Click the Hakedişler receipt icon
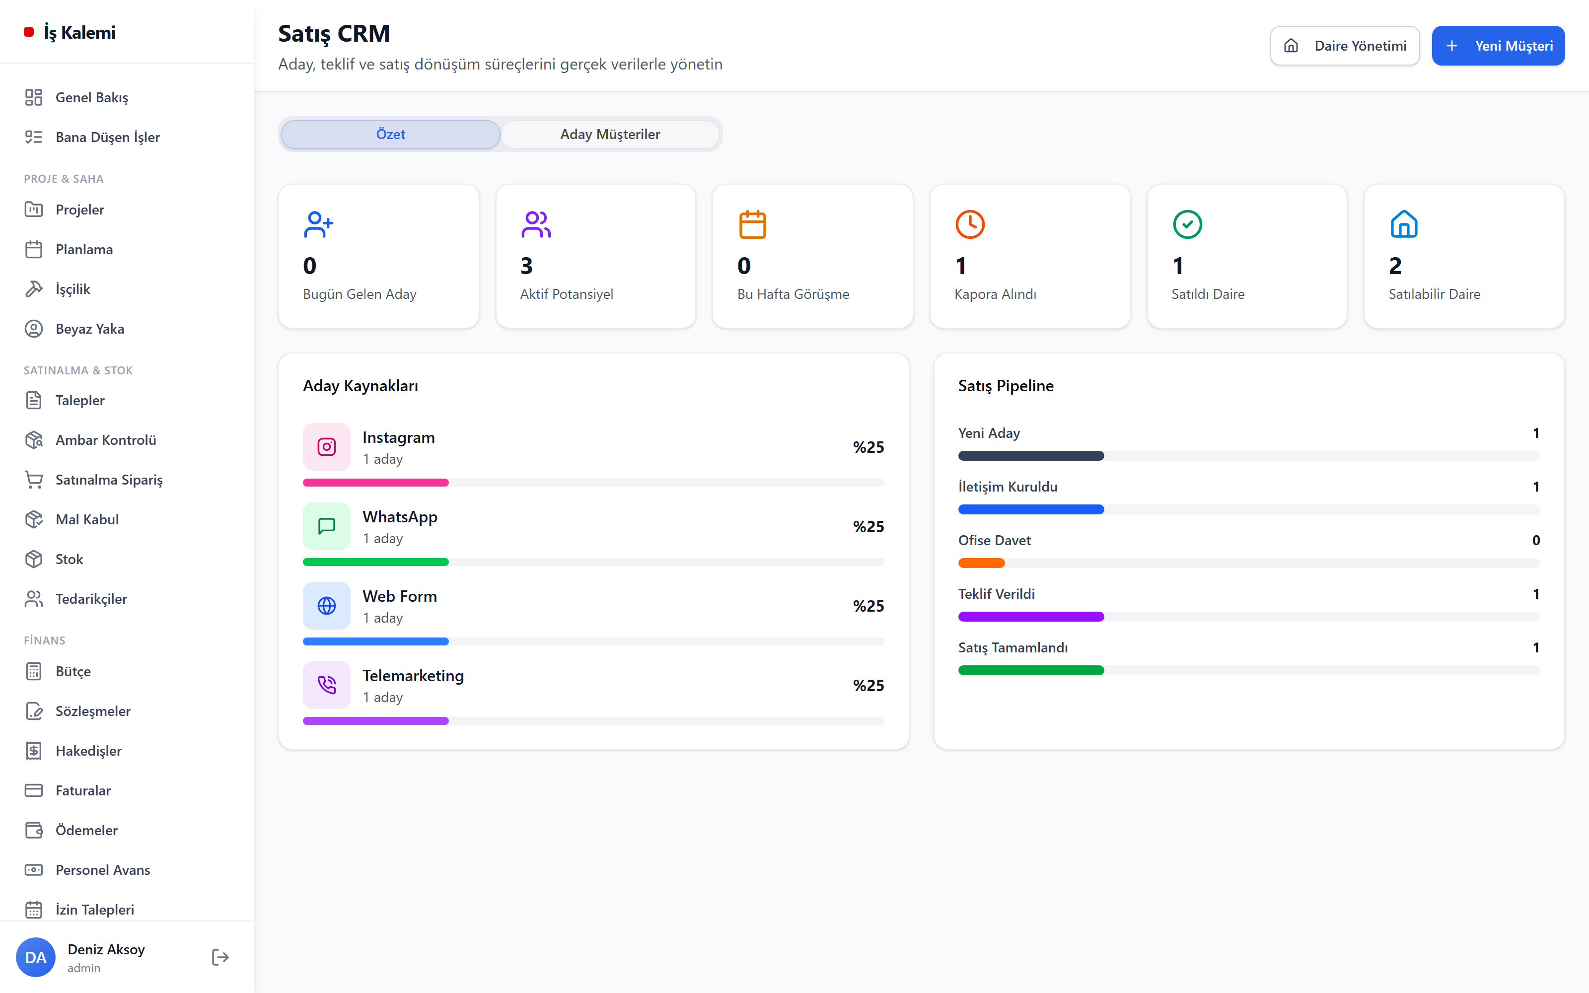1589x993 pixels. [x=33, y=751]
